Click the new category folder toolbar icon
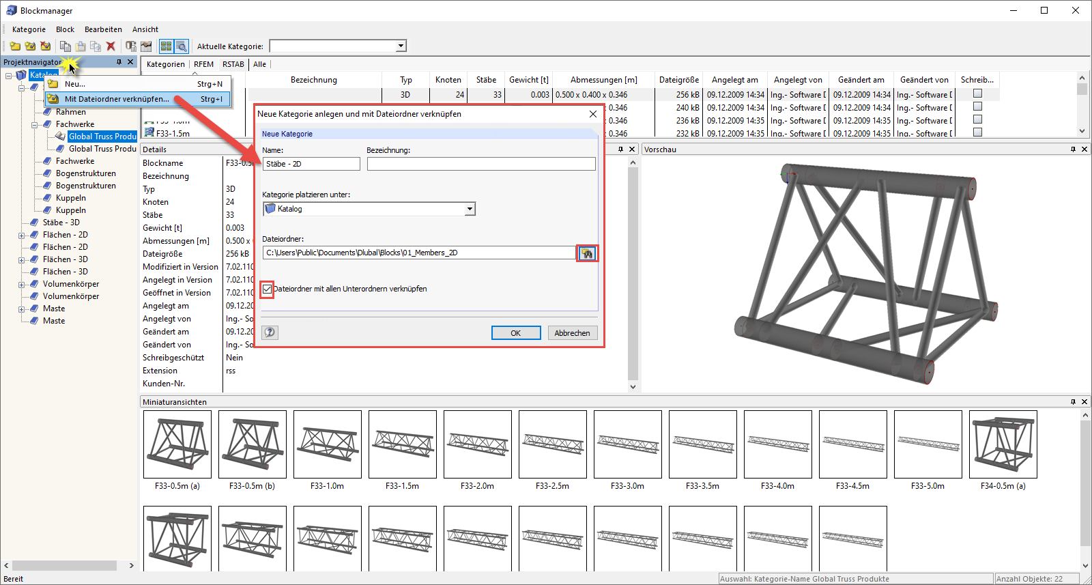 pos(15,46)
